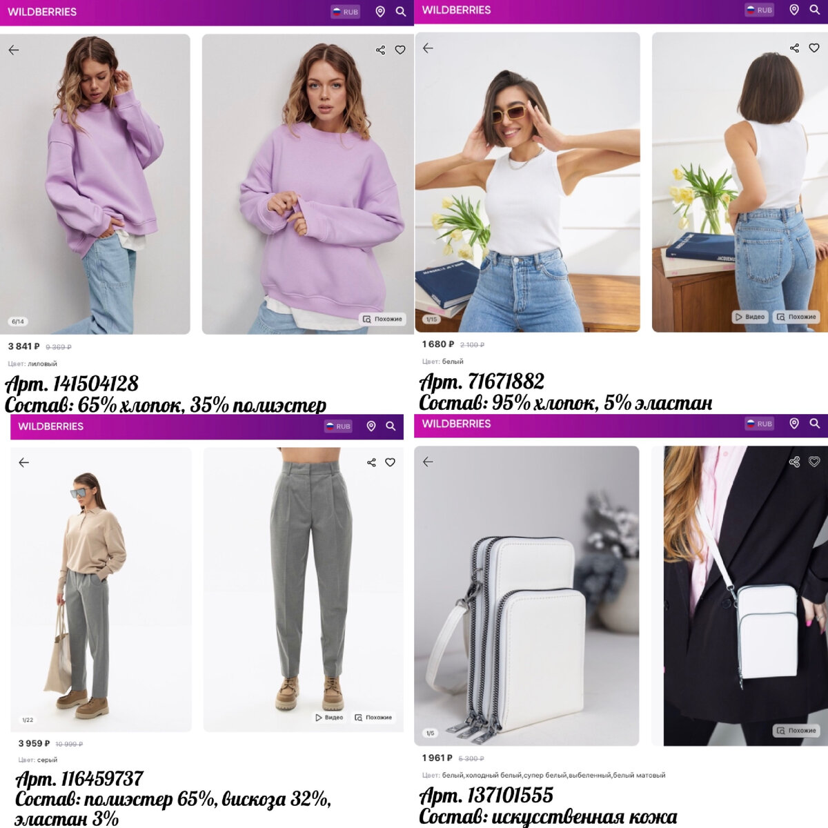Play the grey trousers video
828x828 pixels.
point(329,718)
